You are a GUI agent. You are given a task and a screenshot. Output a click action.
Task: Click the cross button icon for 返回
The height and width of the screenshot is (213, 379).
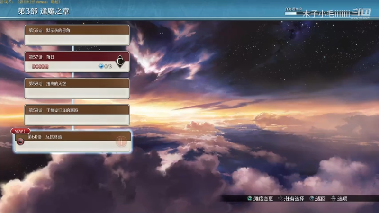[312, 198]
